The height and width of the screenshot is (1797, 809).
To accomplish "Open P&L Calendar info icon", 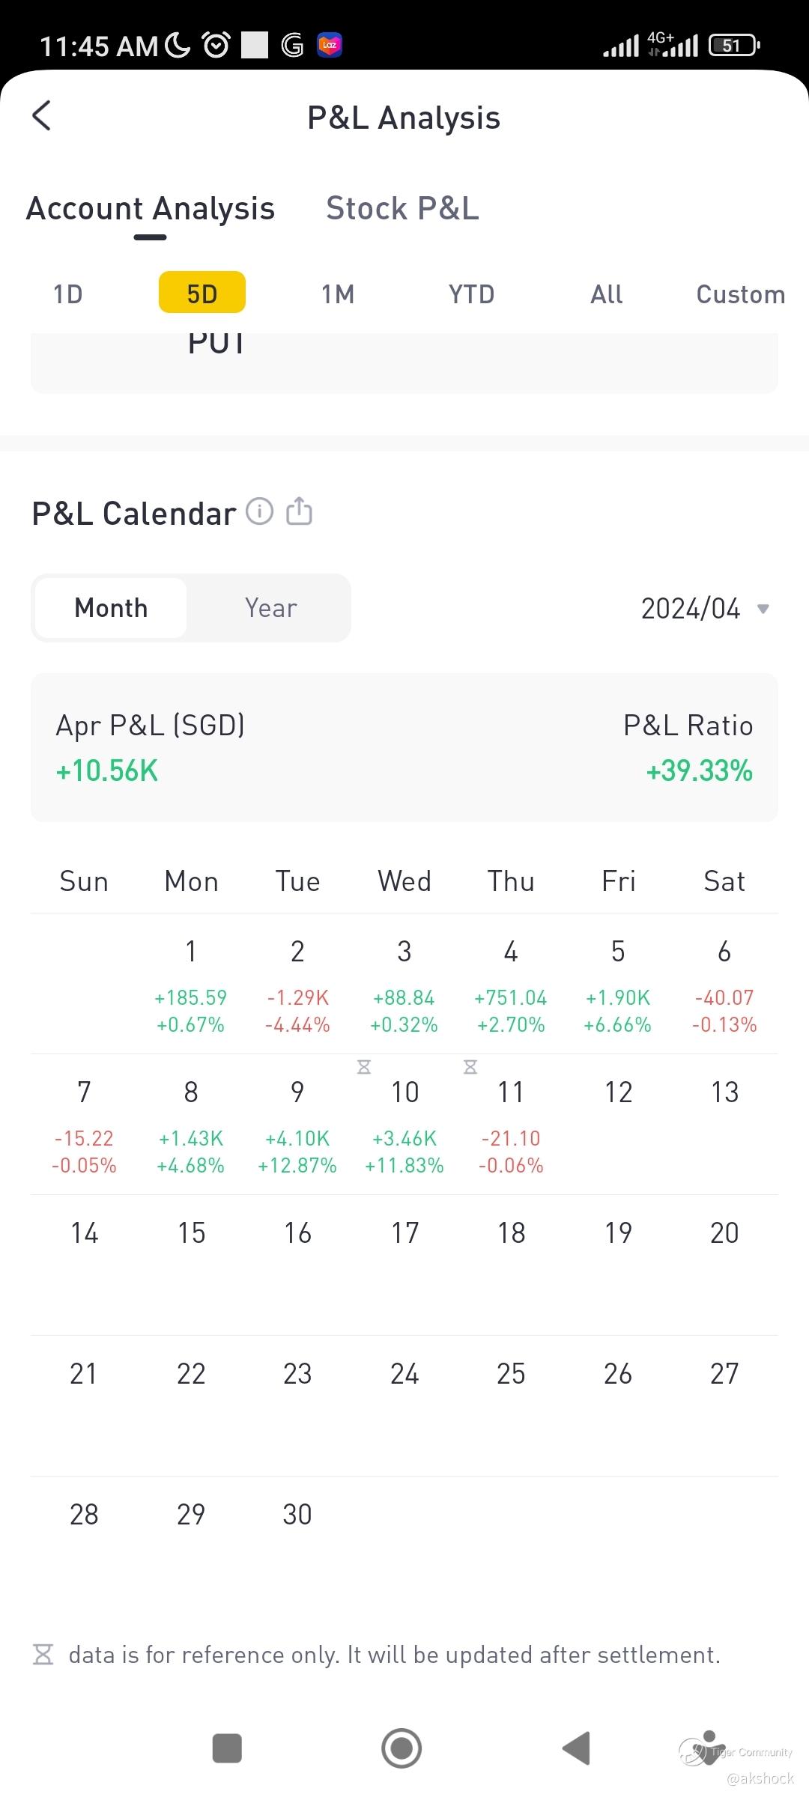I will click(259, 511).
